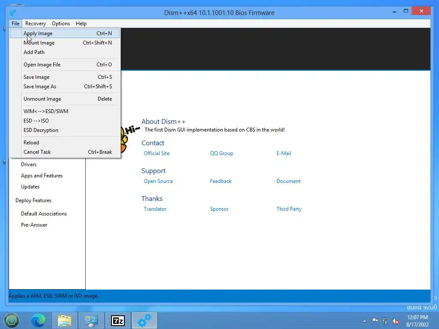Open the clock showing 12:07 PM
The height and width of the screenshot is (329, 439).
[418, 321]
